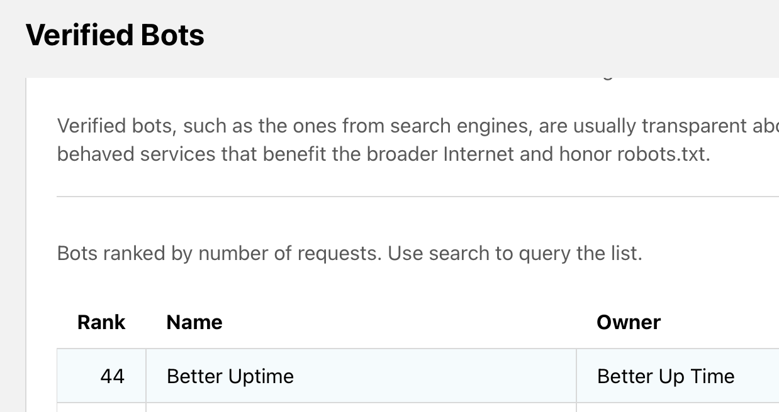Click the Owner column header
Viewport: 779px width, 412px height.
[629, 322]
